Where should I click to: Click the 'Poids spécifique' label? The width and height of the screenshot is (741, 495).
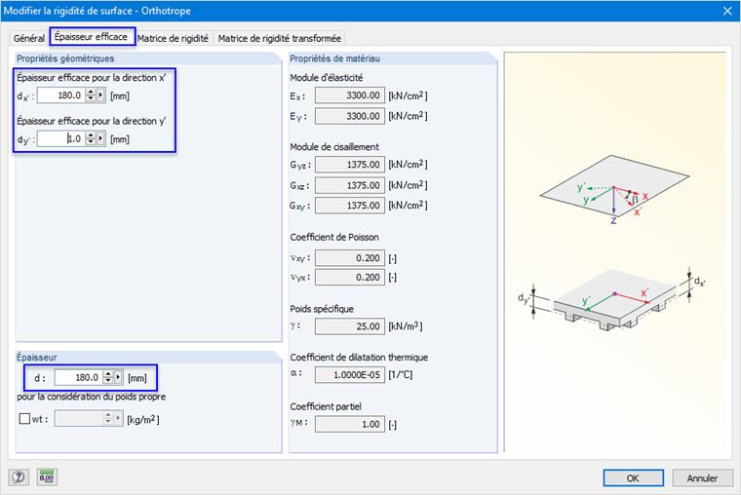pos(322,309)
